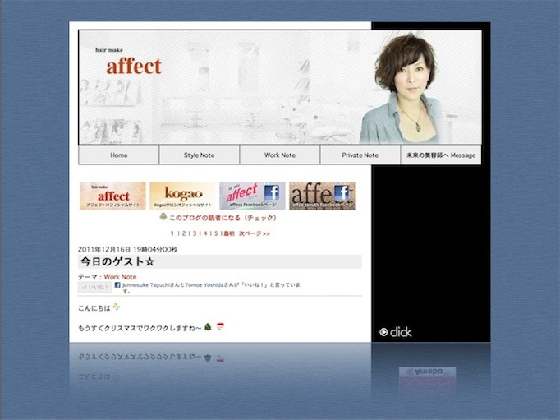Click the play icon beside click

pyautogui.click(x=383, y=332)
